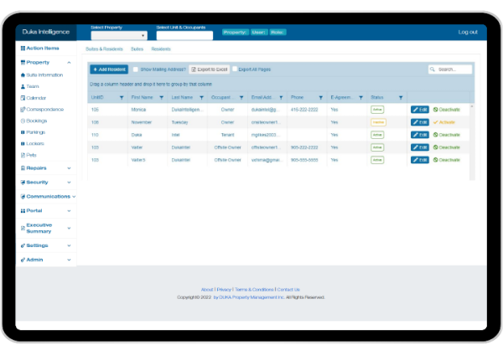Expand the Communications section
The height and width of the screenshot is (356, 503).
(74, 196)
